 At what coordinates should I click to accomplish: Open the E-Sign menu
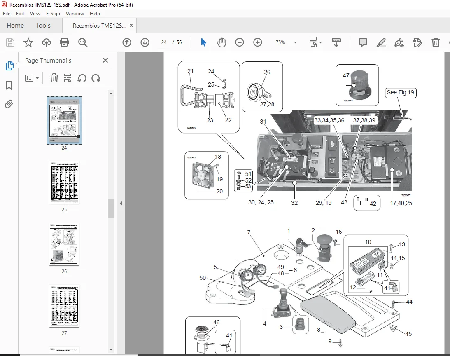[x=53, y=14]
